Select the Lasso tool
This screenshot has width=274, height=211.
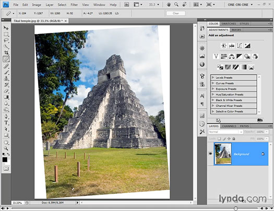coord(6,40)
